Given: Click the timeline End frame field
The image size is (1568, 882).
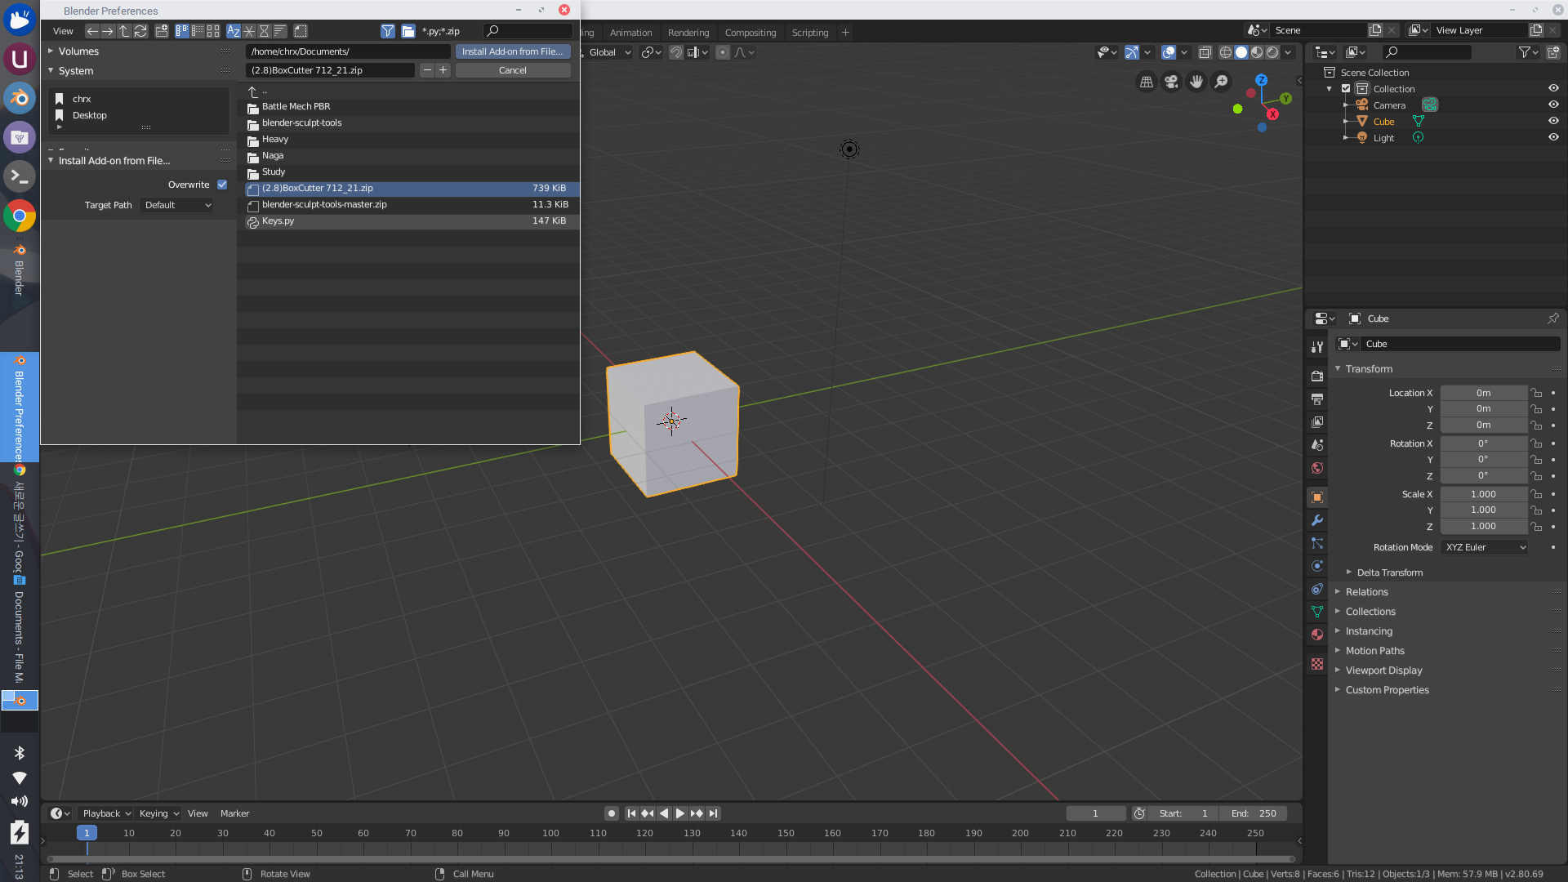Looking at the screenshot, I should click(1254, 813).
